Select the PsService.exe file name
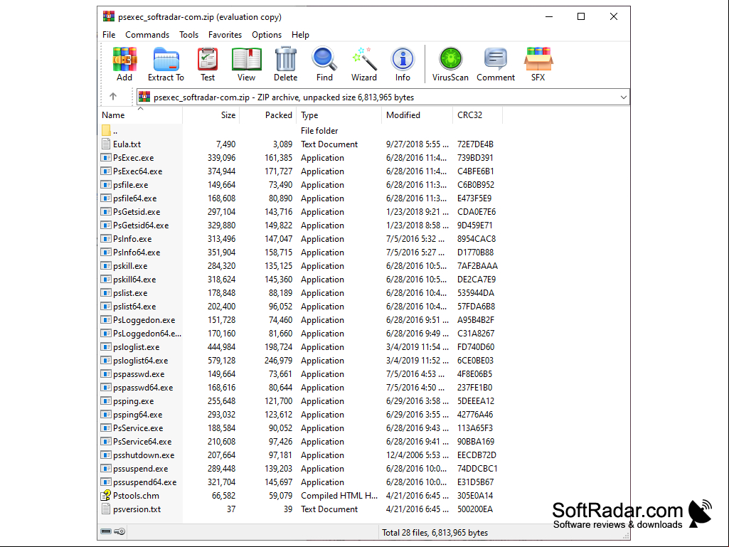 [x=138, y=427]
